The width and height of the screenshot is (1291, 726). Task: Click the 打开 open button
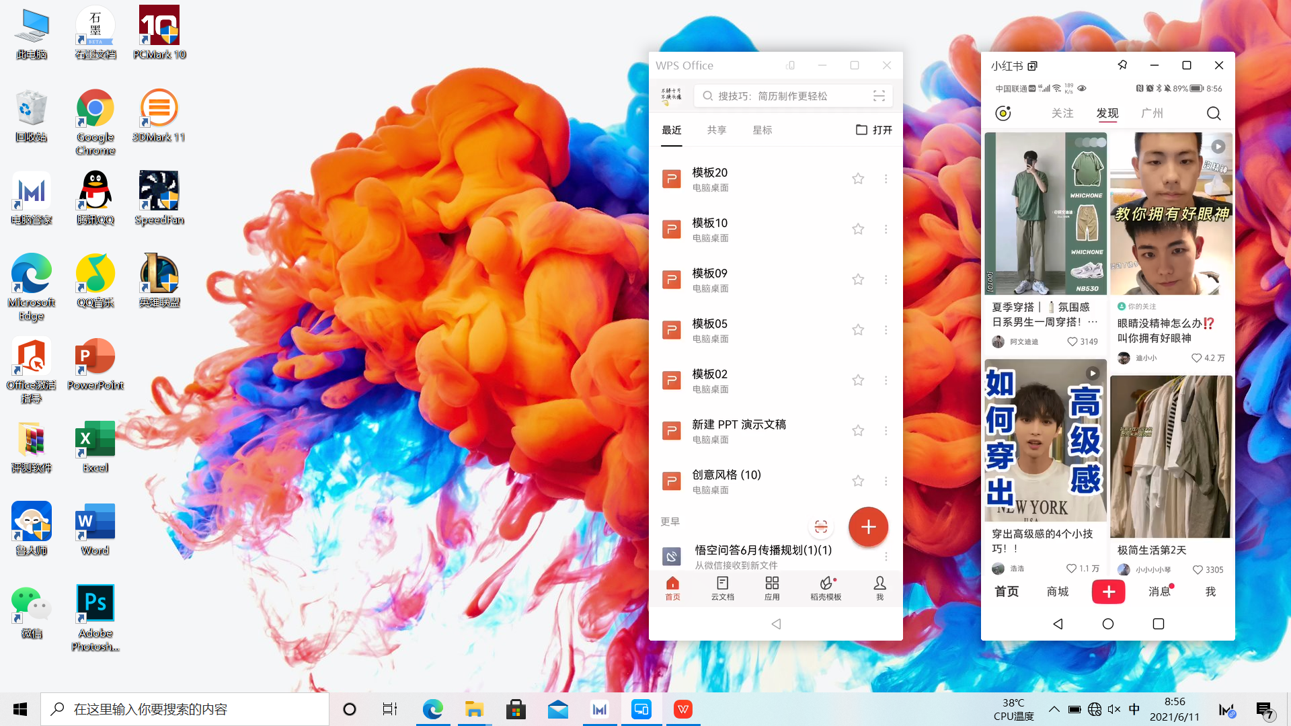coord(873,130)
